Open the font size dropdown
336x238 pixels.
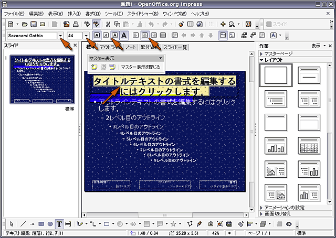click(x=86, y=36)
